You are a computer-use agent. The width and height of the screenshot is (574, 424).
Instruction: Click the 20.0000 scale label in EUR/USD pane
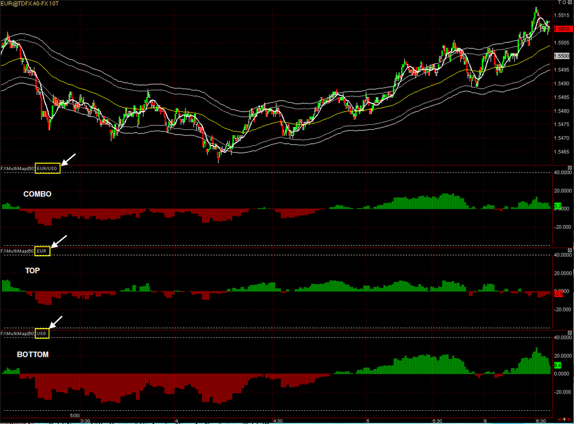pyautogui.click(x=563, y=191)
